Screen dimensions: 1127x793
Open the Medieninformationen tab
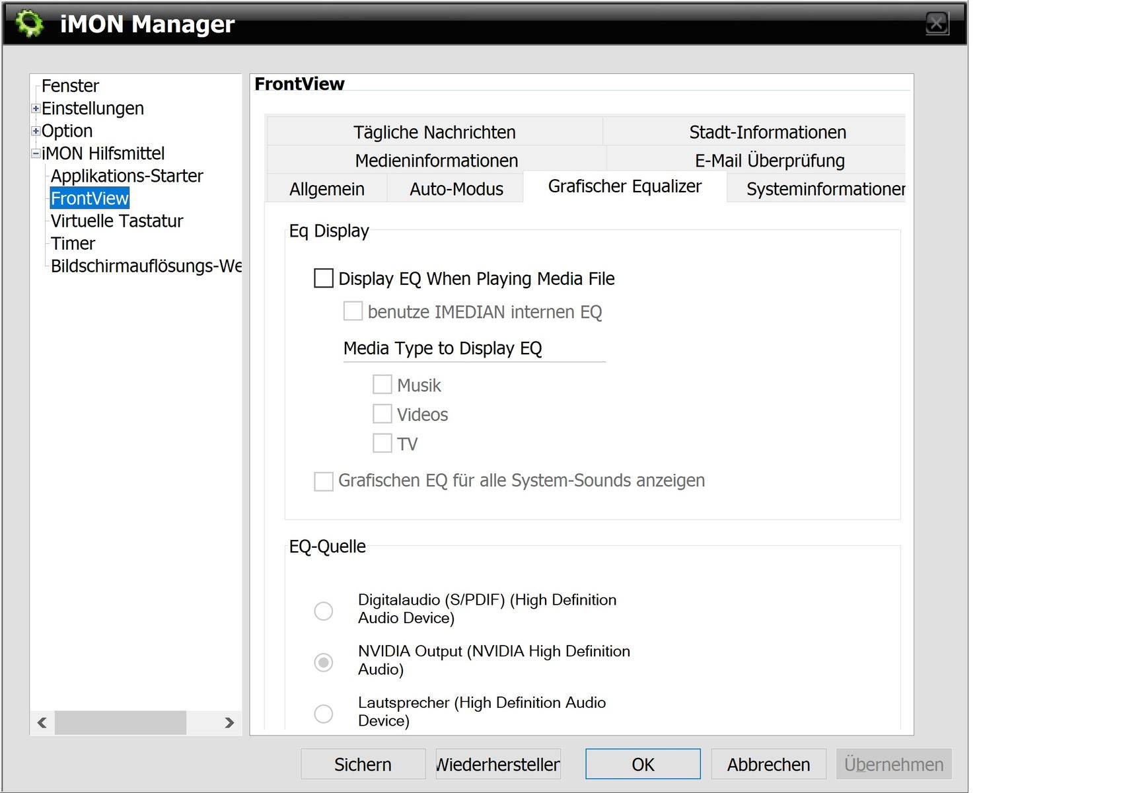(x=437, y=160)
